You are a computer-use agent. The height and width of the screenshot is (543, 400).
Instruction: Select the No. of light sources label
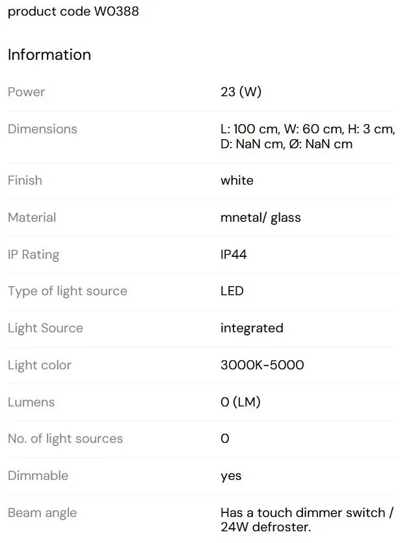65,439
